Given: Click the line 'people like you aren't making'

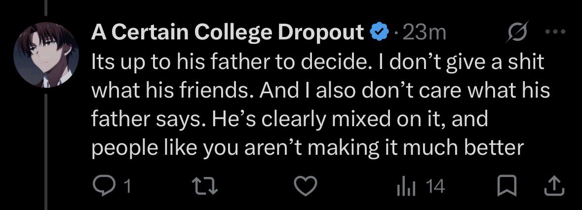Looking at the screenshot, I should point(308,148).
